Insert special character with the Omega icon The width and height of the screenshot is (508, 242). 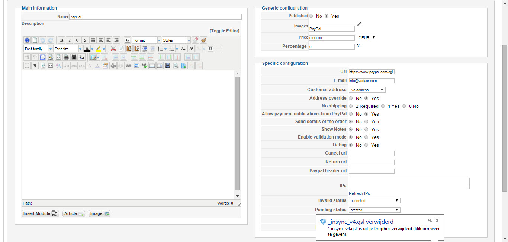pyautogui.click(x=210, y=49)
